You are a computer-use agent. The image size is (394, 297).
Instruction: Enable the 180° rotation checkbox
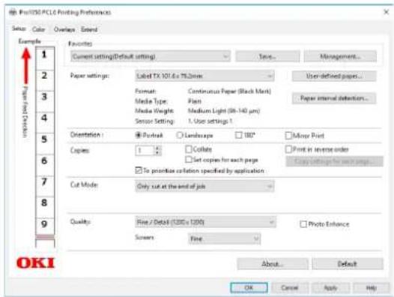coord(238,135)
